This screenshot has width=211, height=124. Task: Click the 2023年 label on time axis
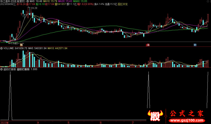tap(4, 123)
